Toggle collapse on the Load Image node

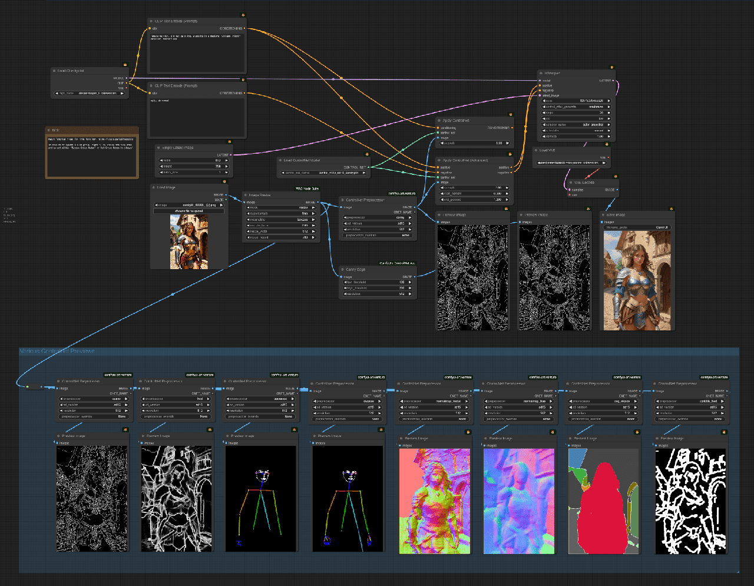click(x=154, y=188)
